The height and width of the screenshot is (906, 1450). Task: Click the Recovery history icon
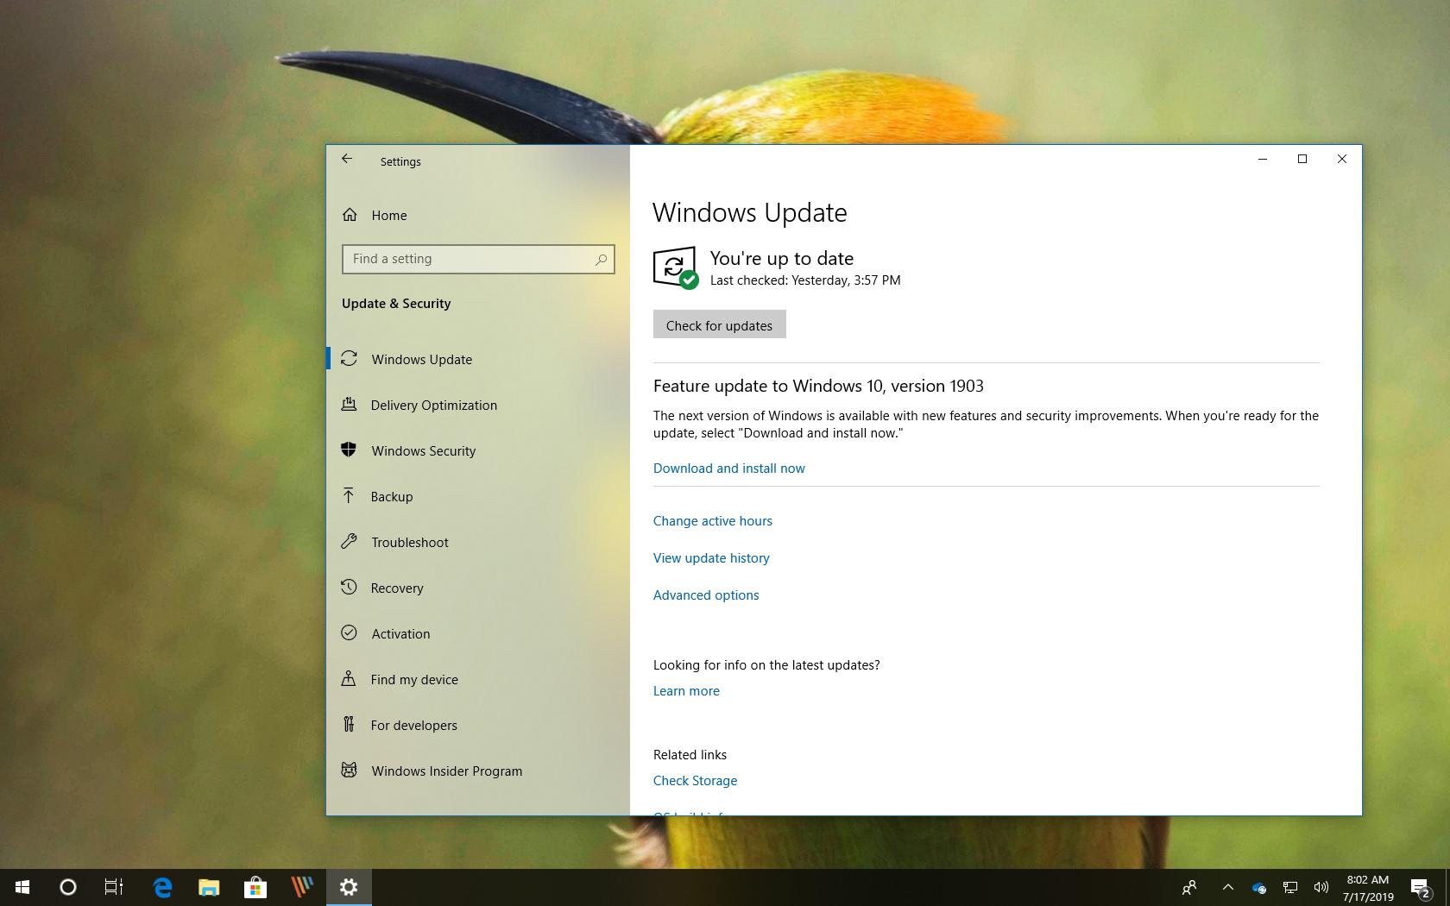[349, 587]
